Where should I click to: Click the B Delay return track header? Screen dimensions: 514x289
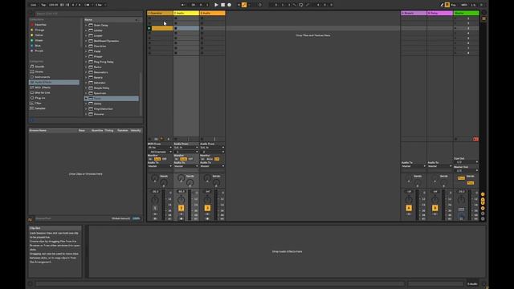tap(440, 13)
